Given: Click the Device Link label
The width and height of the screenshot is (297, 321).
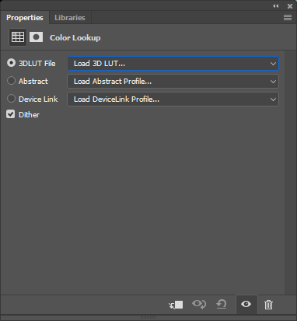Looking at the screenshot, I should [x=38, y=99].
